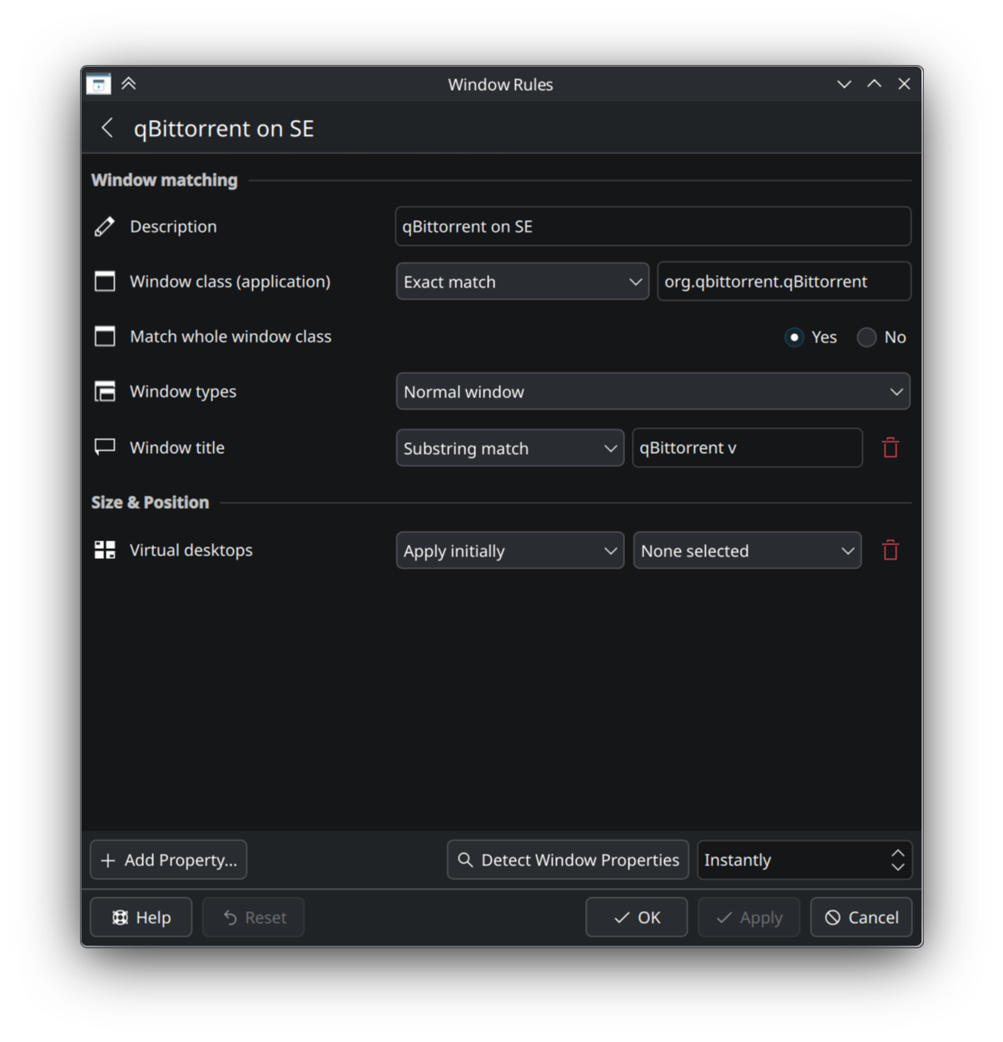Click the pencil icon next to Description
This screenshot has height=1042, width=1003.
point(105,227)
